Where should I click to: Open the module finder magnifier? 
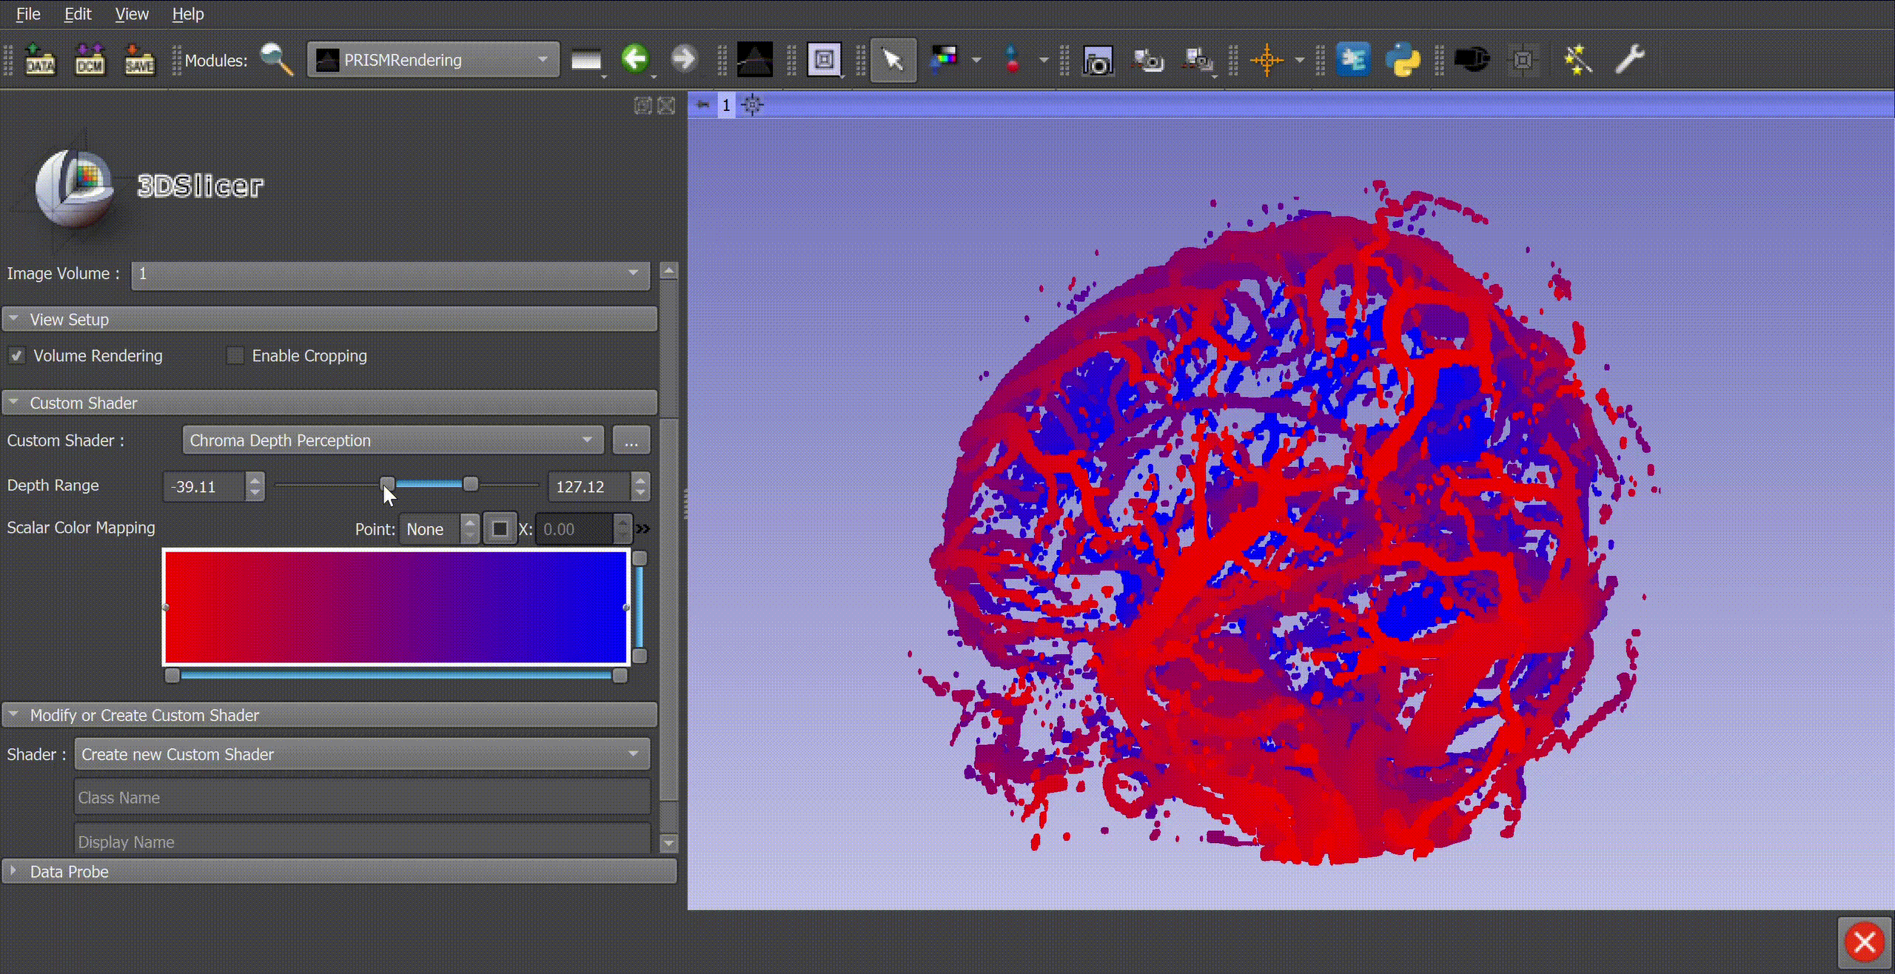[277, 60]
